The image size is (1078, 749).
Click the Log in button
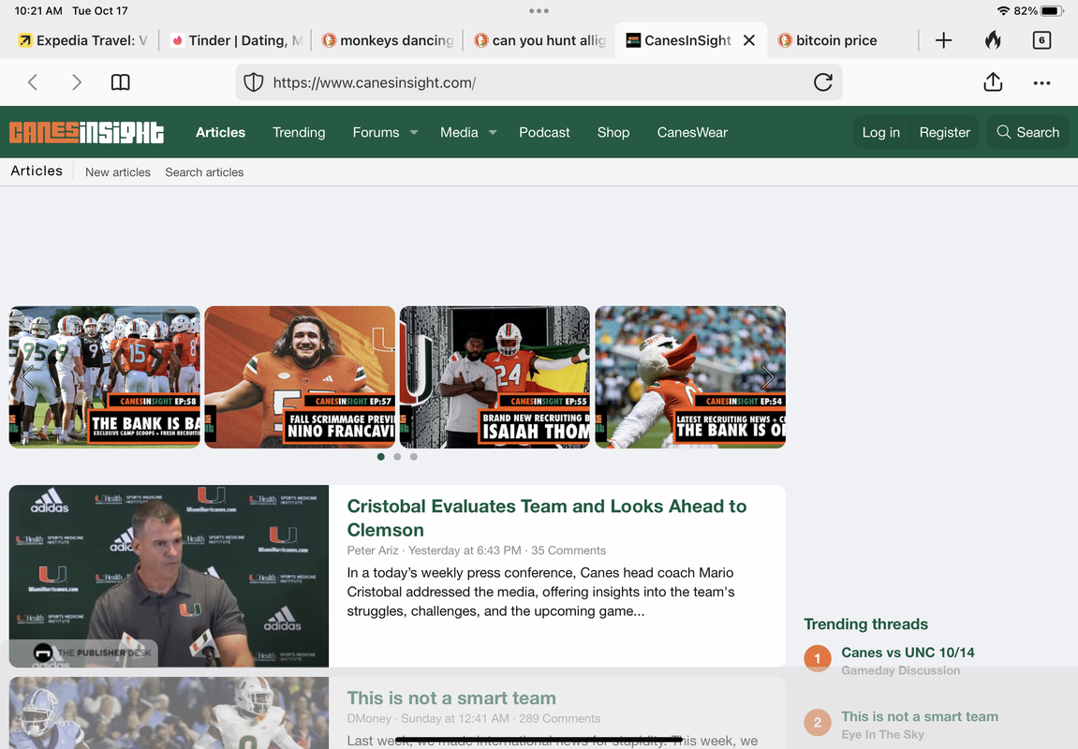(x=880, y=132)
